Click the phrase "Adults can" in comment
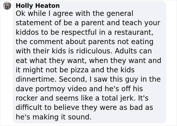The image size is (177, 126). click(x=133, y=51)
